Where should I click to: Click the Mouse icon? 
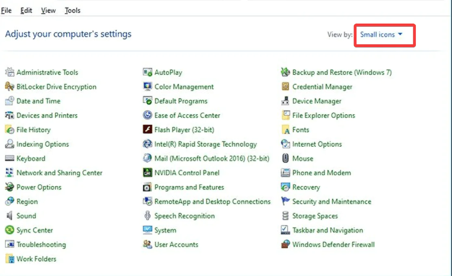tap(285, 159)
